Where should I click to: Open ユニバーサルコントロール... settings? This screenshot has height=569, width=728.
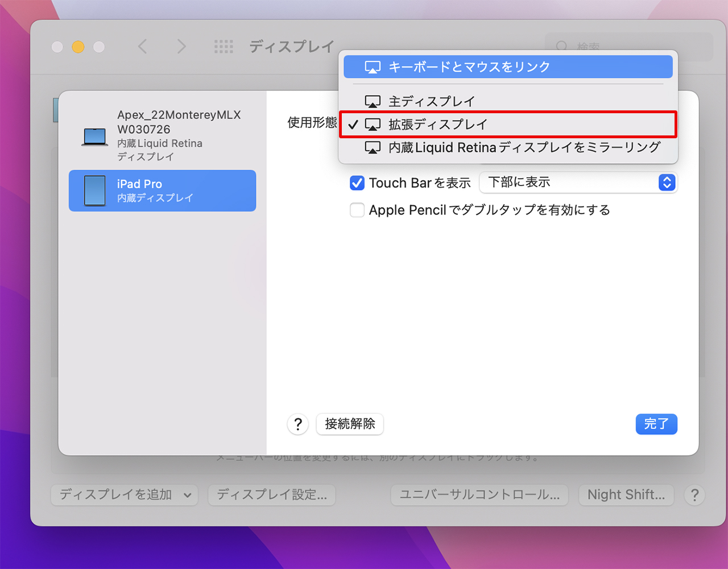click(x=479, y=494)
